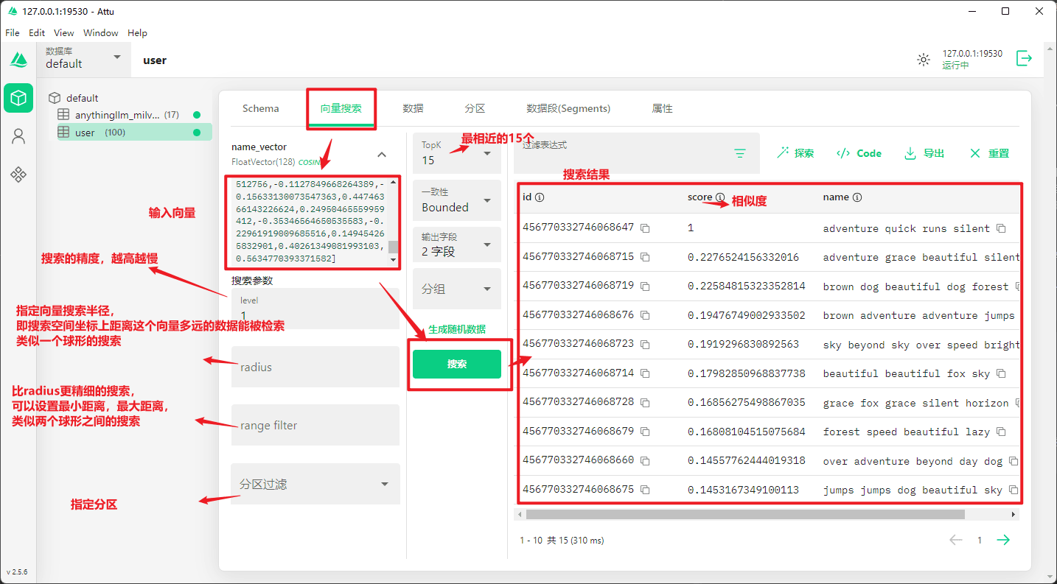Collapse the name_vector section chevron

381,155
